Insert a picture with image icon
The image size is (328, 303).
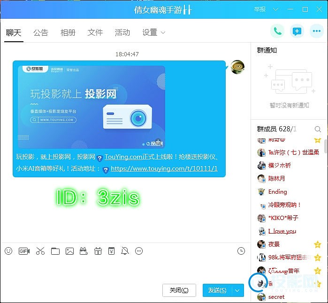tap(69, 251)
